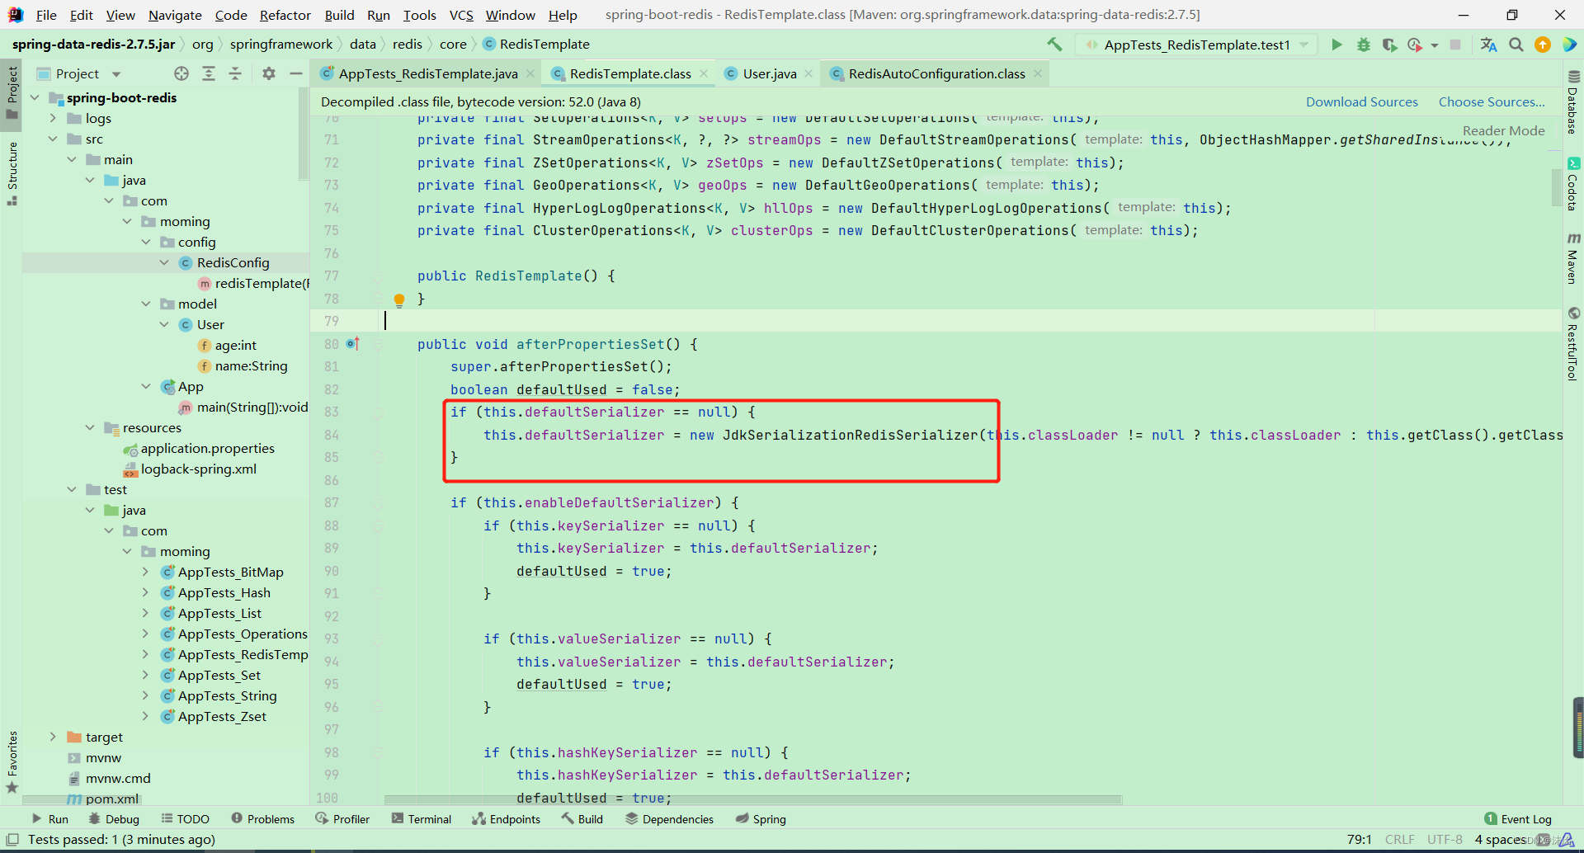Open the Endpoints tool window
Image resolution: width=1584 pixels, height=853 pixels.
506,818
